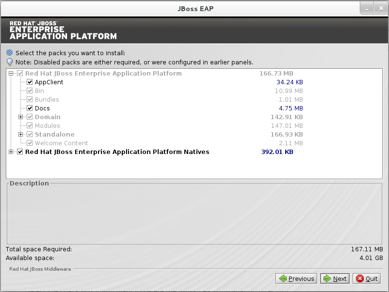The height and width of the screenshot is (292, 389).
Task: Toggle the Docs pack checkbox
Action: tap(30, 108)
